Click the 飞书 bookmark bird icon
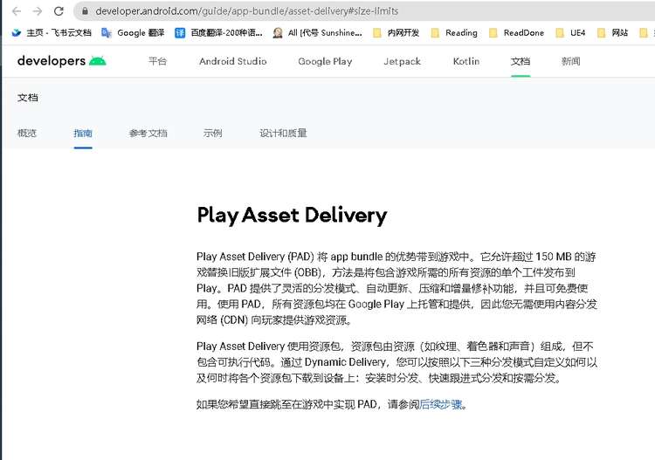 [x=17, y=32]
